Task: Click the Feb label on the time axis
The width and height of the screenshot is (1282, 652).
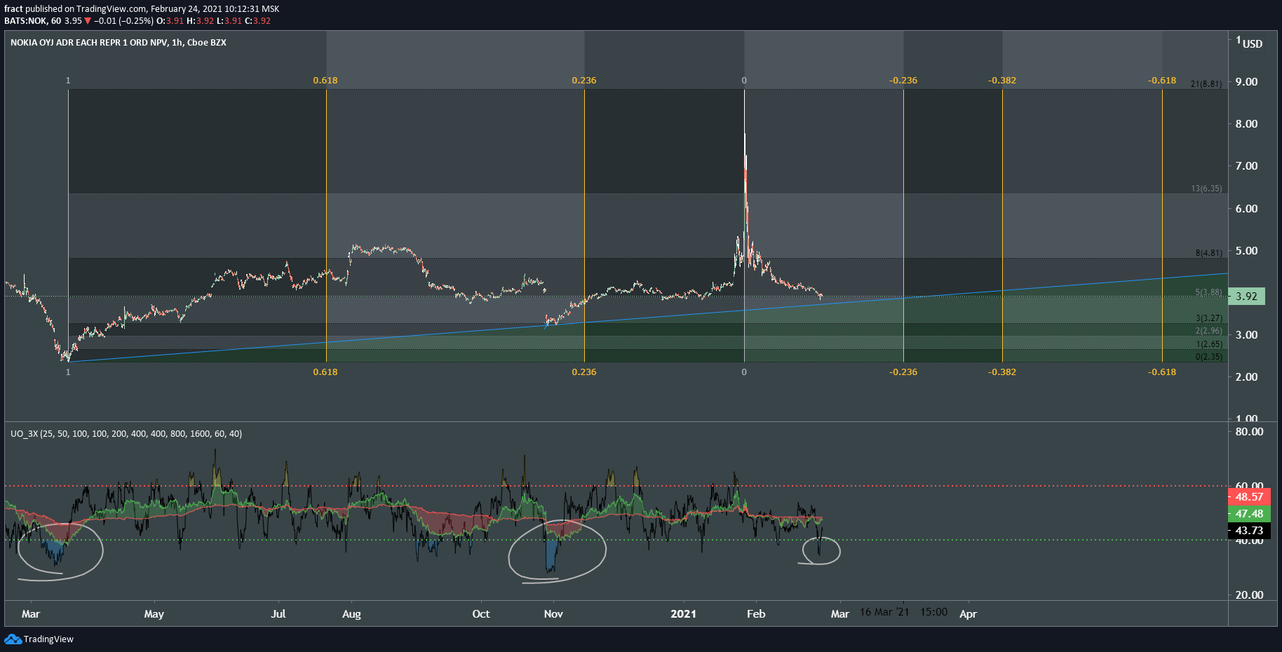Action: [x=756, y=614]
